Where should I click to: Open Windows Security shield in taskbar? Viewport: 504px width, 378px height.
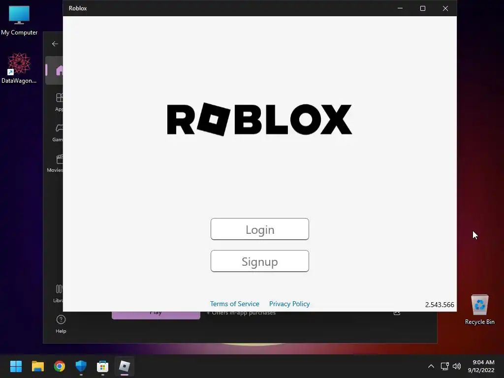tap(81, 366)
